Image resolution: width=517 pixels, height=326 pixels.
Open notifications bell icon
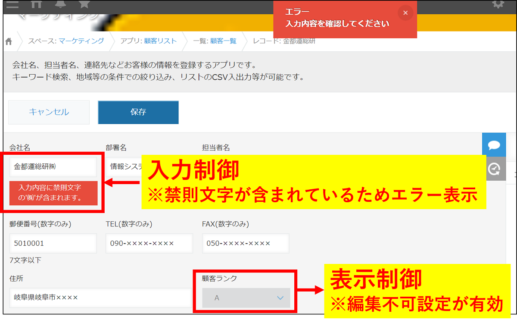(61, 4)
